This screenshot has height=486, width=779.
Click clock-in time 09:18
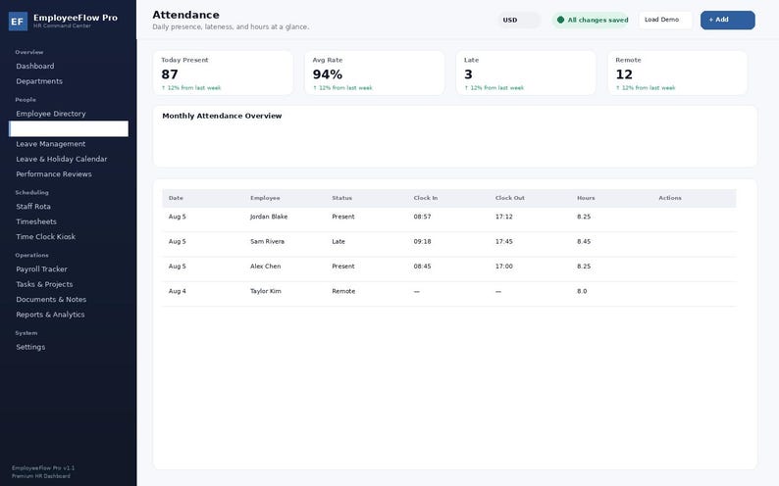point(422,241)
